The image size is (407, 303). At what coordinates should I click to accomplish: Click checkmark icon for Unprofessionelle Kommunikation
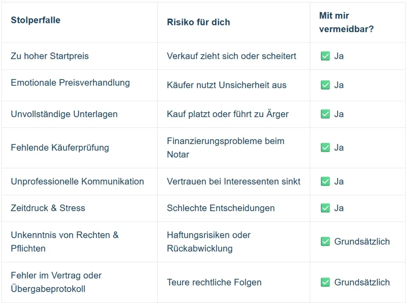click(325, 181)
